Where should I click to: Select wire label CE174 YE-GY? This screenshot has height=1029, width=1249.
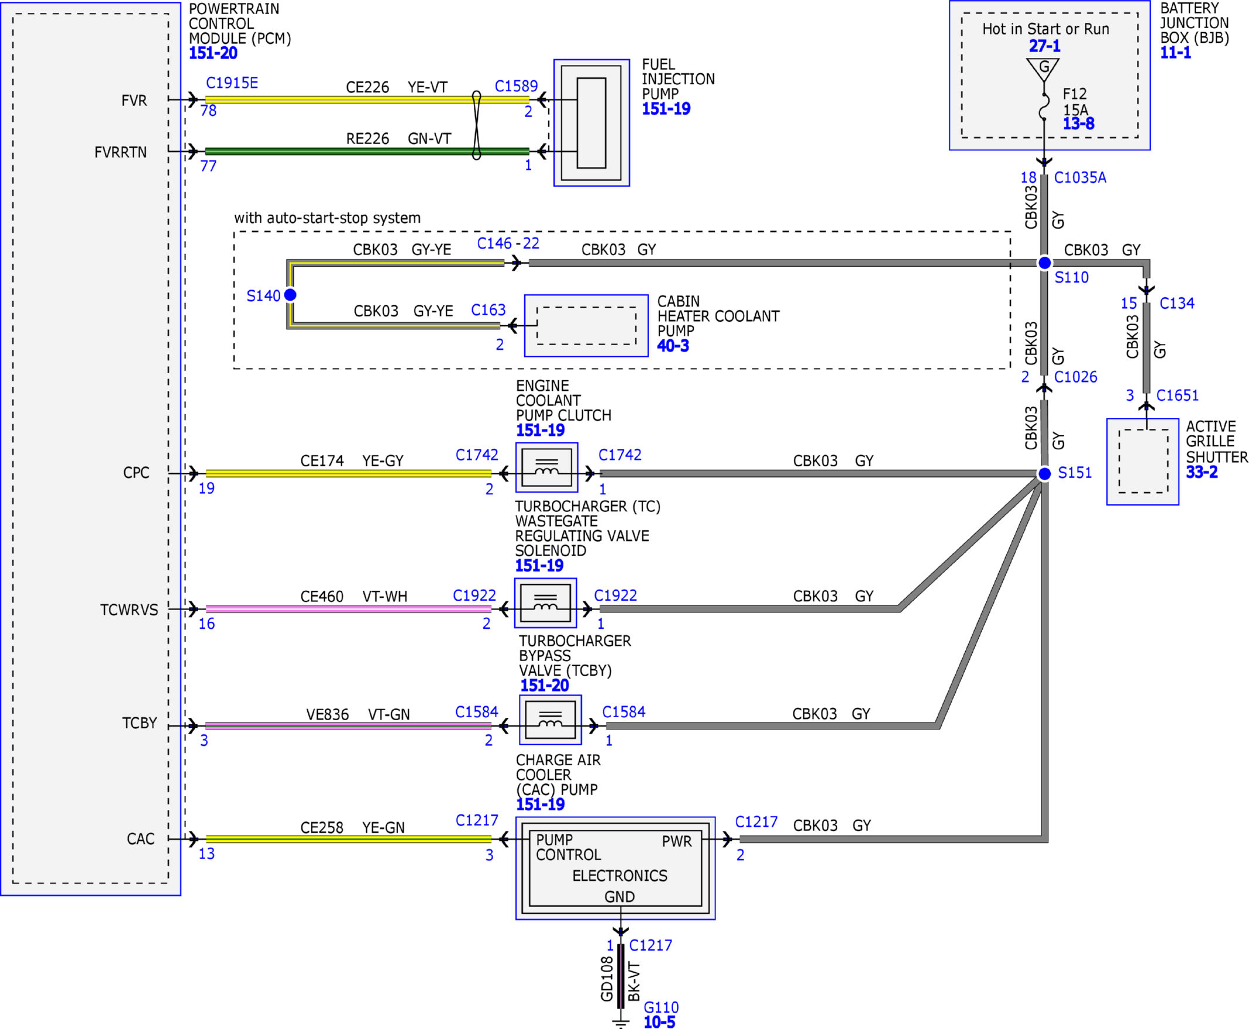[x=352, y=461]
